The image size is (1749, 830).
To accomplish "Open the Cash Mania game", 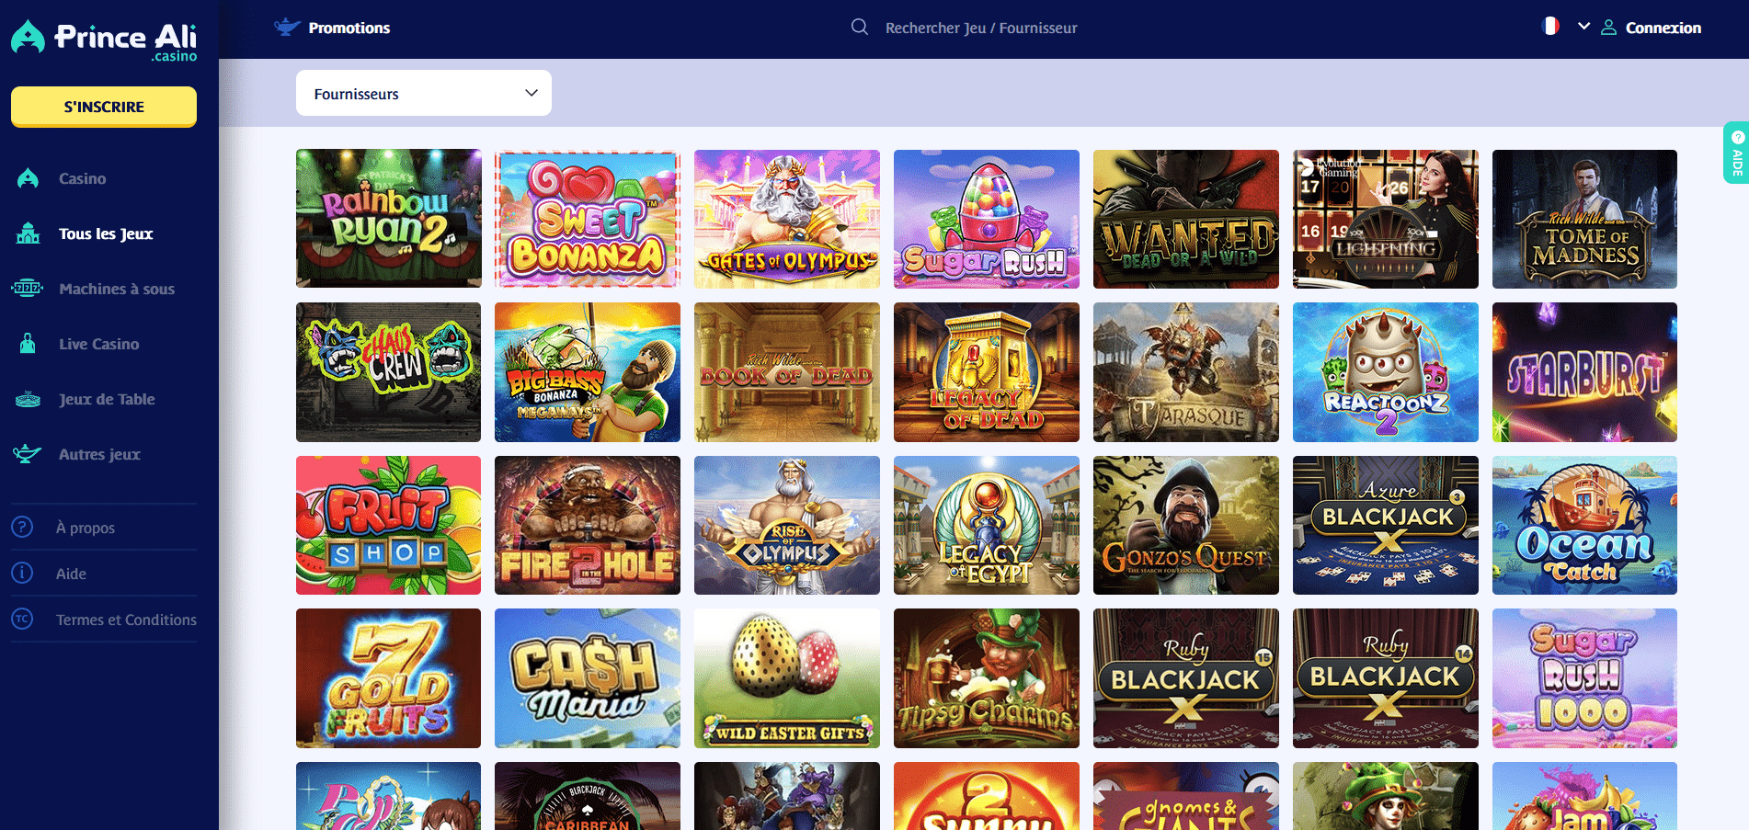I will (588, 678).
